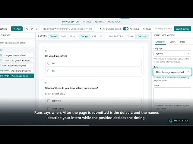
Task: Click the All changes saved status
Action: click(110, 29)
